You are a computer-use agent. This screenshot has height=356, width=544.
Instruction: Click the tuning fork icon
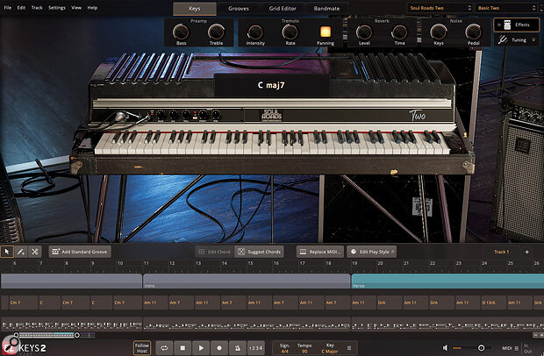pos(503,39)
